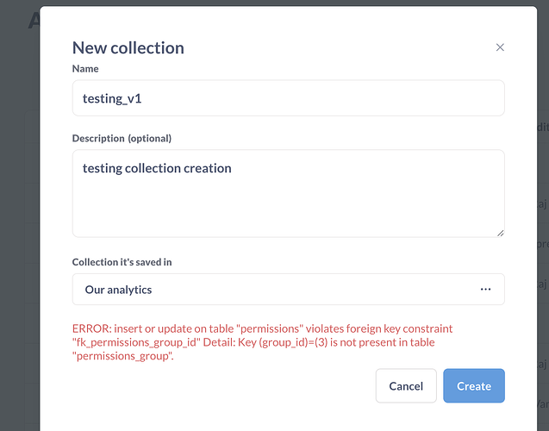This screenshot has width=549, height=431.
Task: Click the "Name" field label
Action: 85,69
